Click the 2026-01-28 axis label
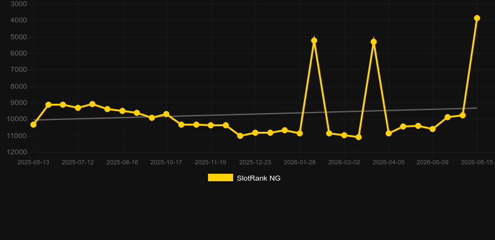Image resolution: width=495 pixels, height=240 pixels. (x=300, y=162)
